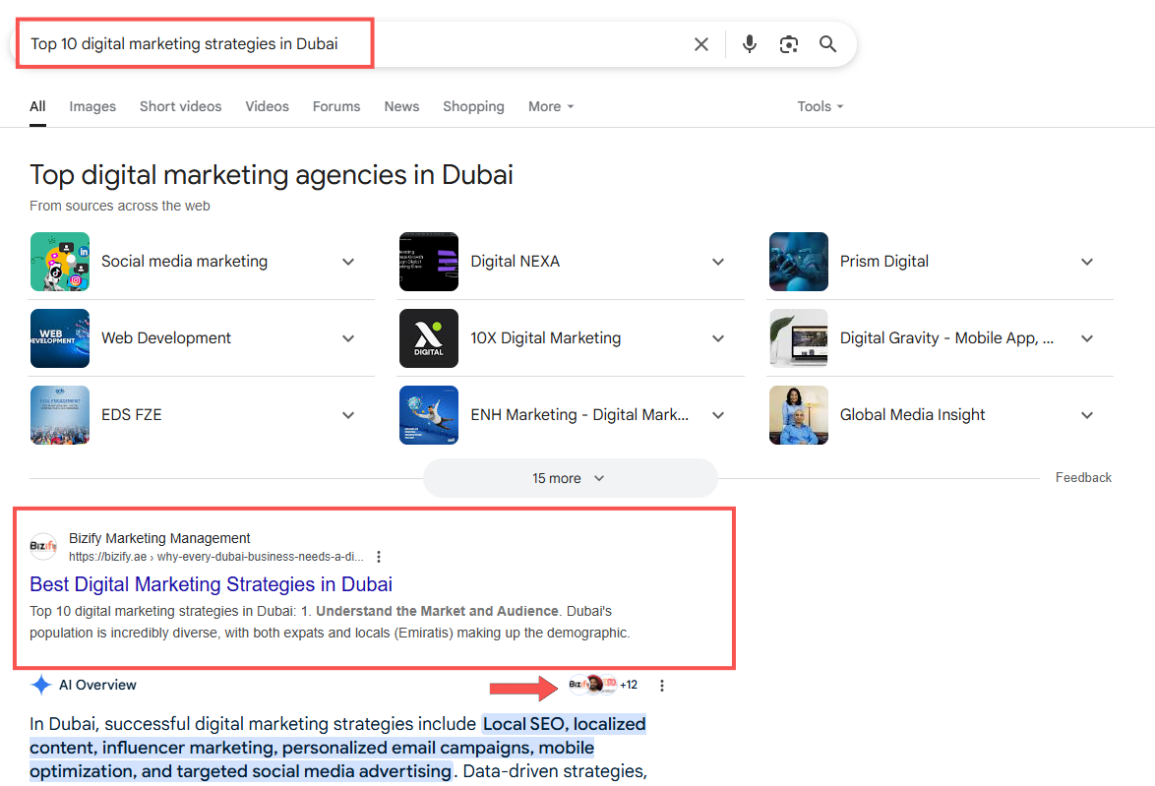The image size is (1155, 786).
Task: Switch to the Short videos tab
Action: pos(180,107)
